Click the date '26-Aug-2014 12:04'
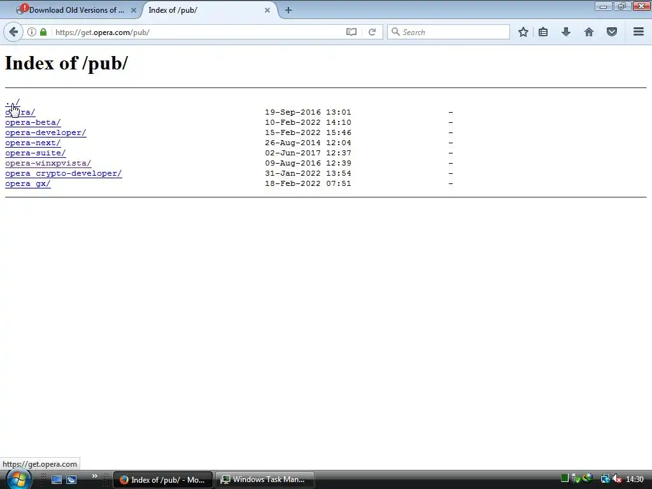The width and height of the screenshot is (652, 489). pos(308,143)
